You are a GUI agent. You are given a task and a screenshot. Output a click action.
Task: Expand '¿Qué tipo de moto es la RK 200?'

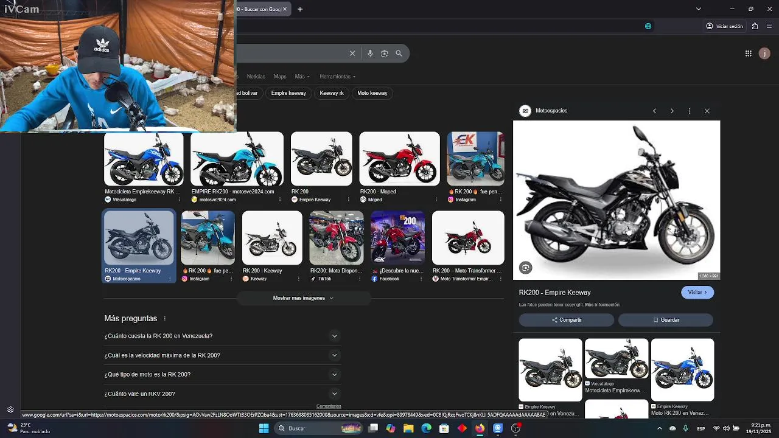pos(222,375)
